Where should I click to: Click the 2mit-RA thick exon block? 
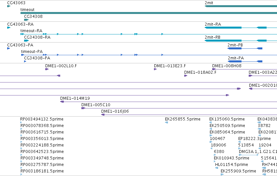pyautogui.click(x=223, y=28)
